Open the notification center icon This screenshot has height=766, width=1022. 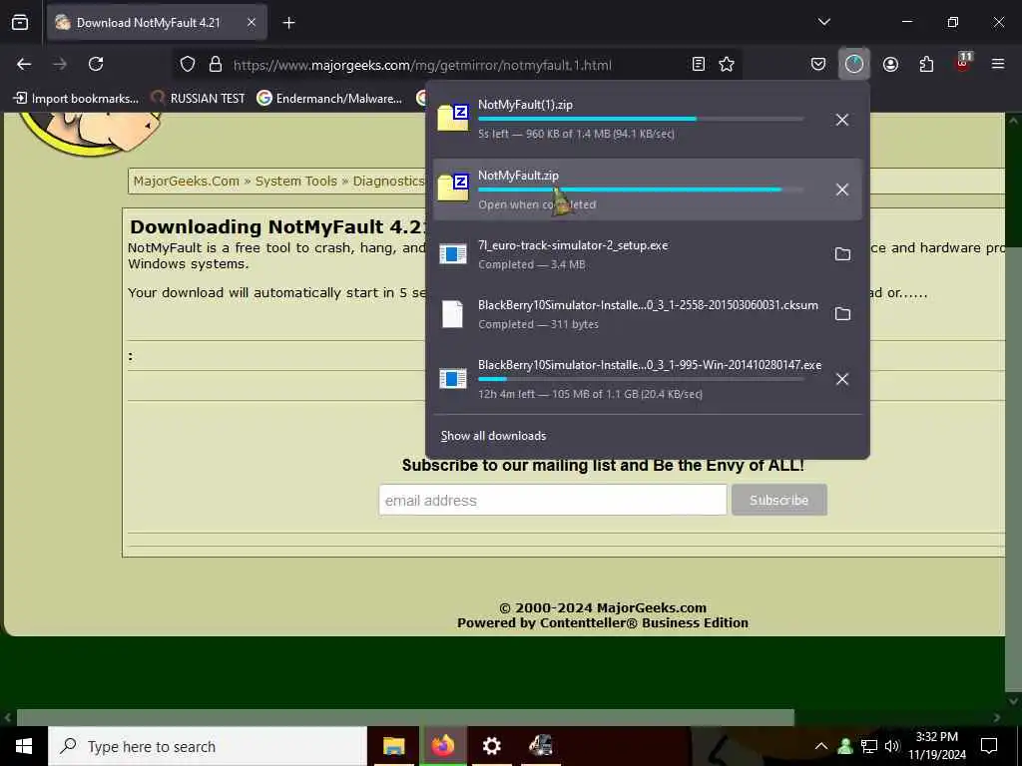989,746
